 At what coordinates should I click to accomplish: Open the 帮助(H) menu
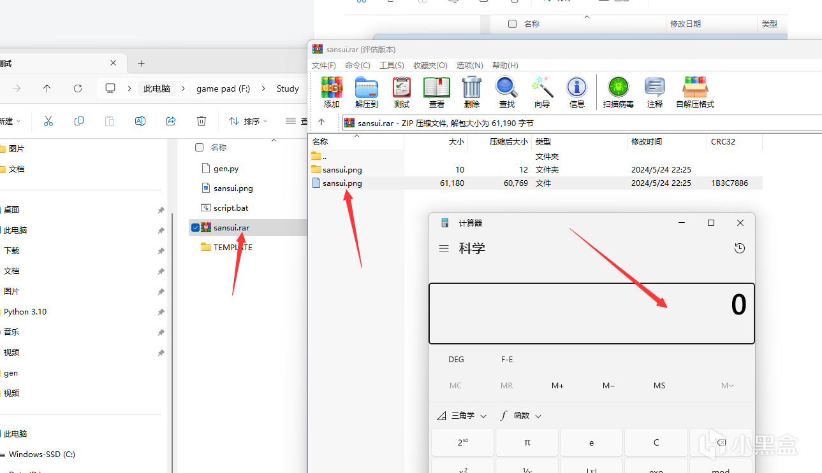[505, 66]
